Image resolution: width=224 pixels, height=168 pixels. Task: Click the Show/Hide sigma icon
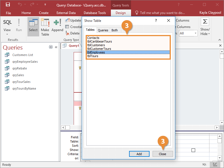click(x=205, y=22)
